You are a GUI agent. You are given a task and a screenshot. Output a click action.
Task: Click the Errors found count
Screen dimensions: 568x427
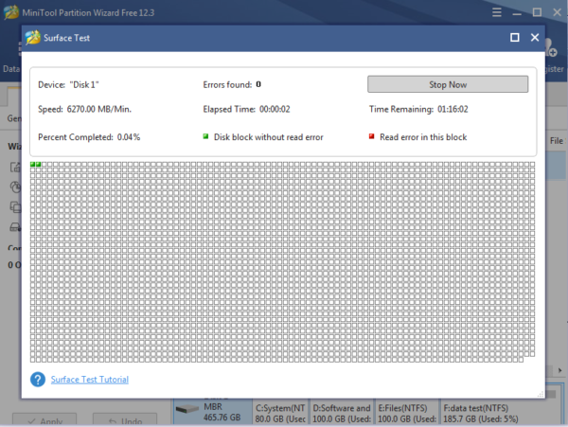[x=258, y=84]
